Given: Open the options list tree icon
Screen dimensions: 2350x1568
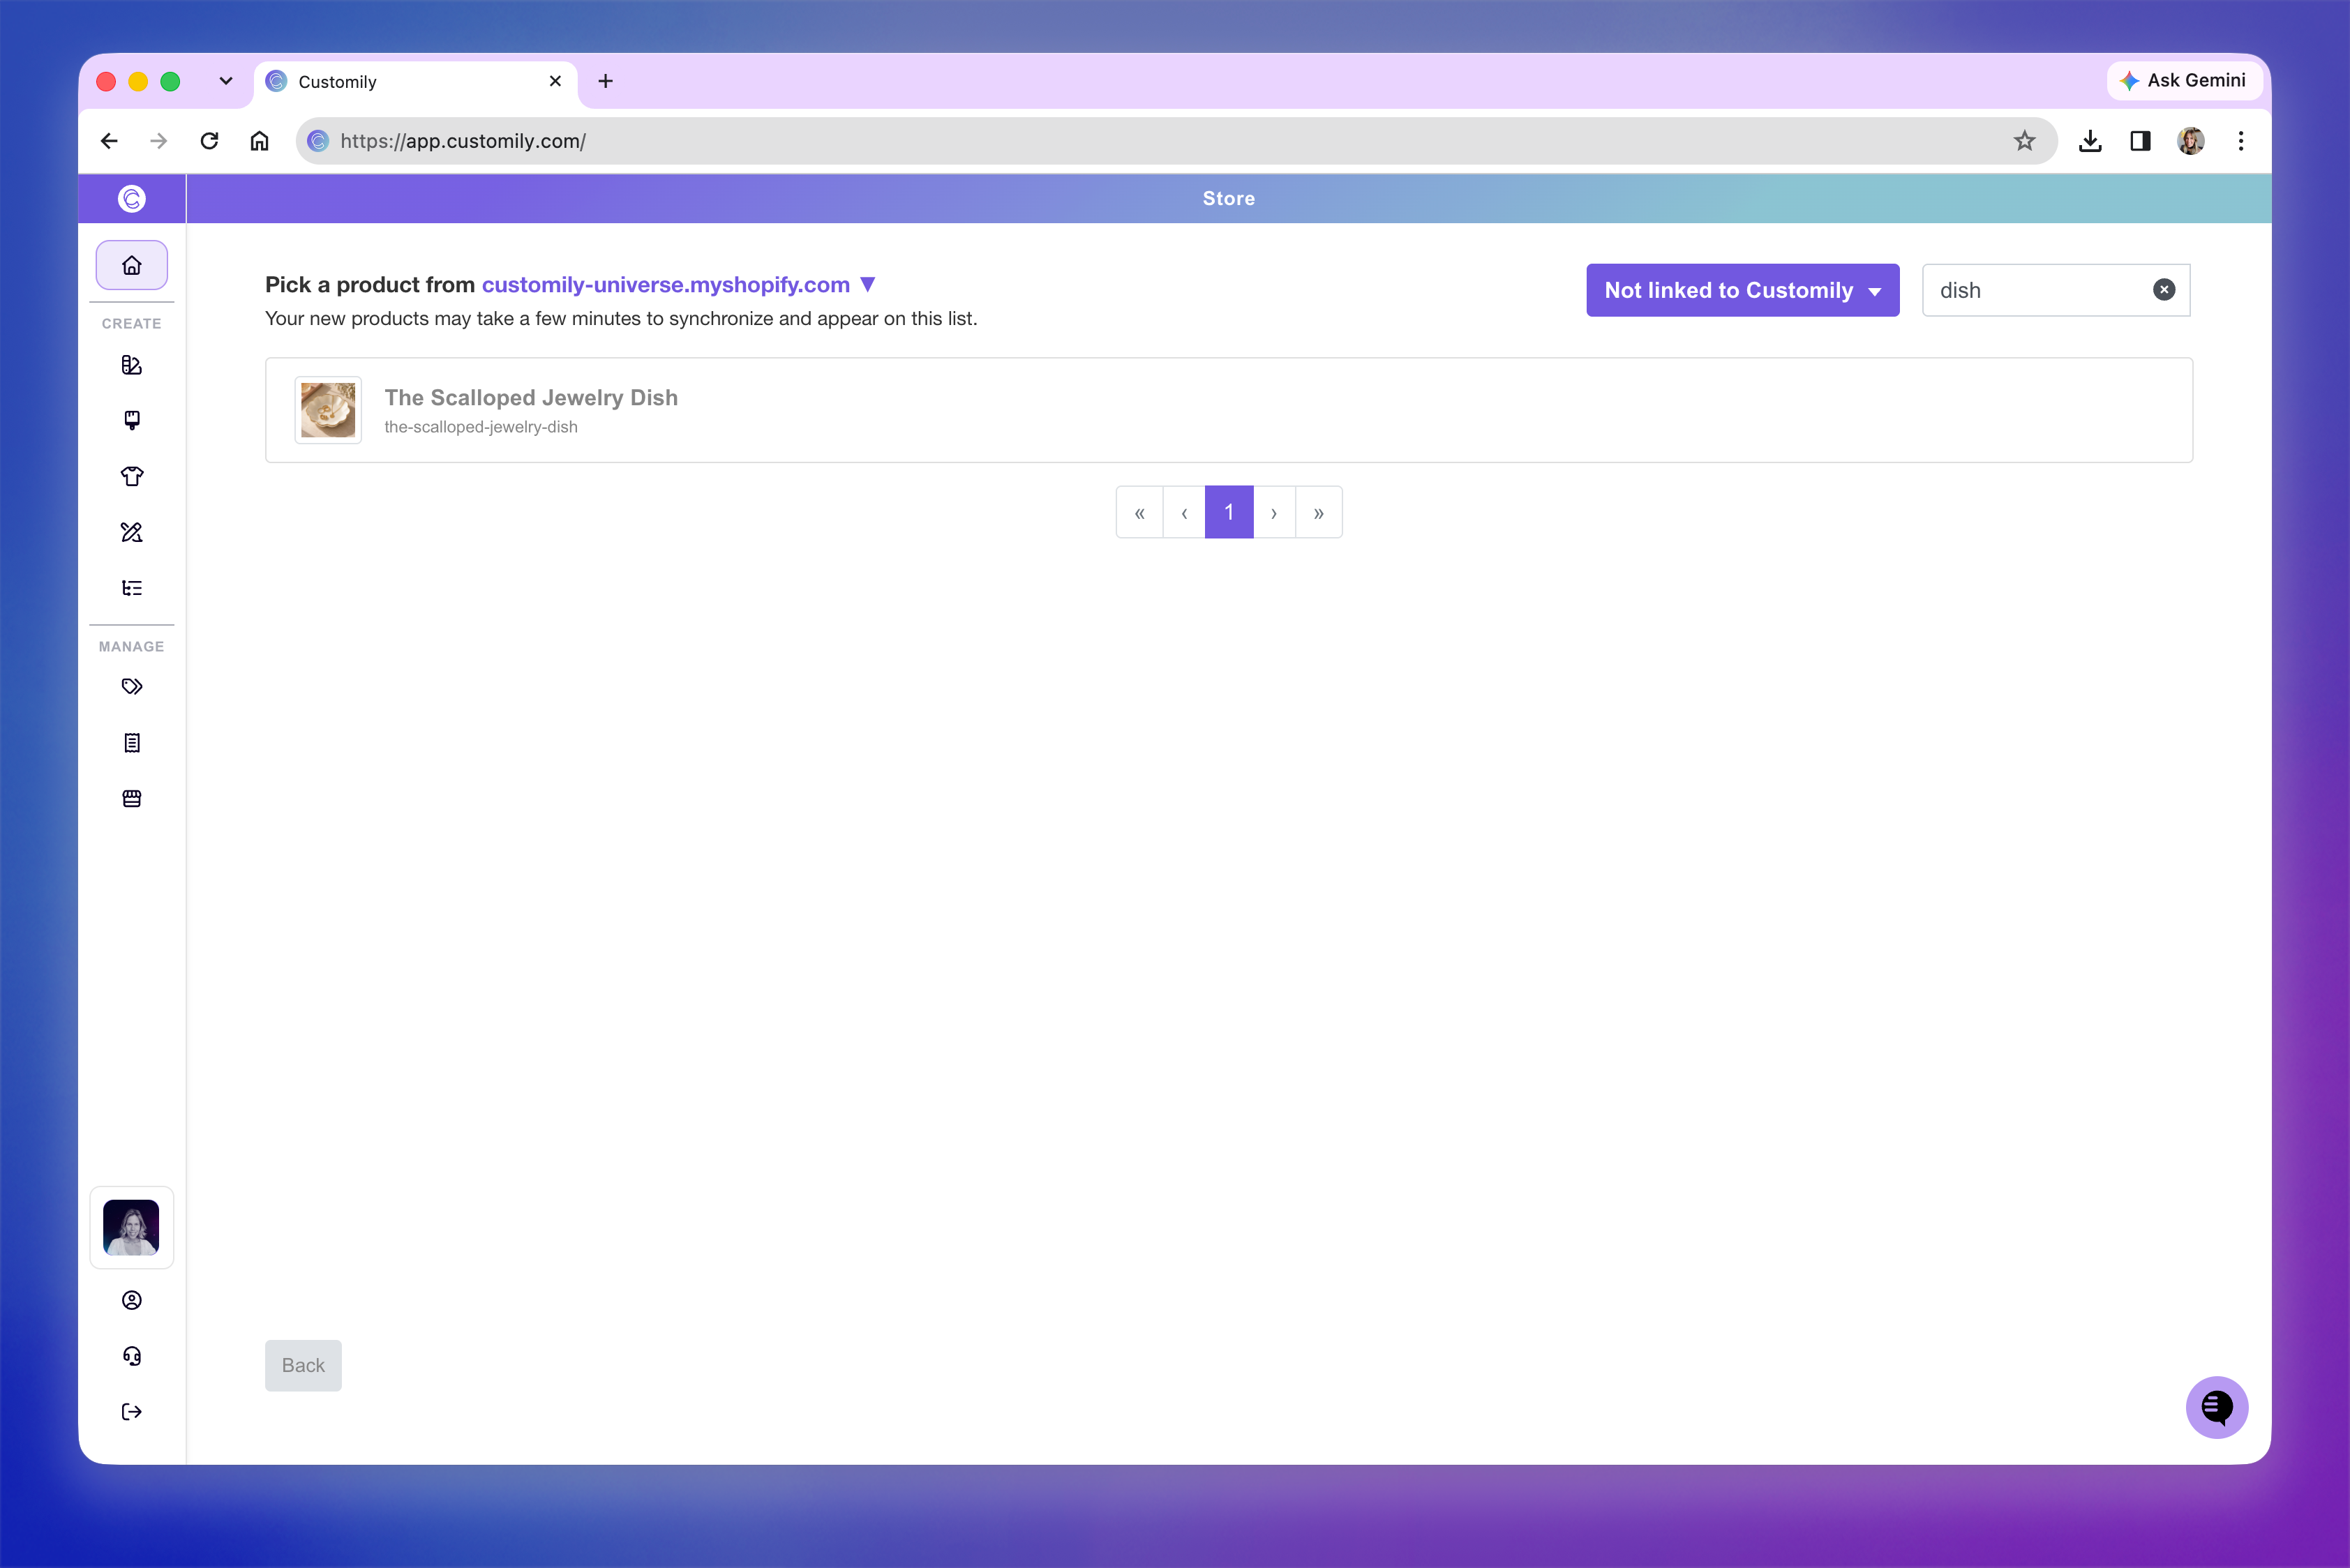Looking at the screenshot, I should pyautogui.click(x=131, y=588).
